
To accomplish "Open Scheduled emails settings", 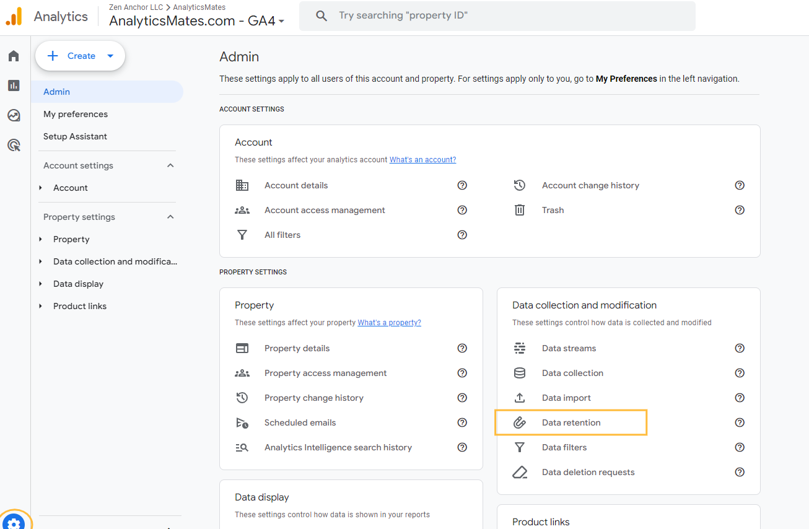I will click(300, 422).
